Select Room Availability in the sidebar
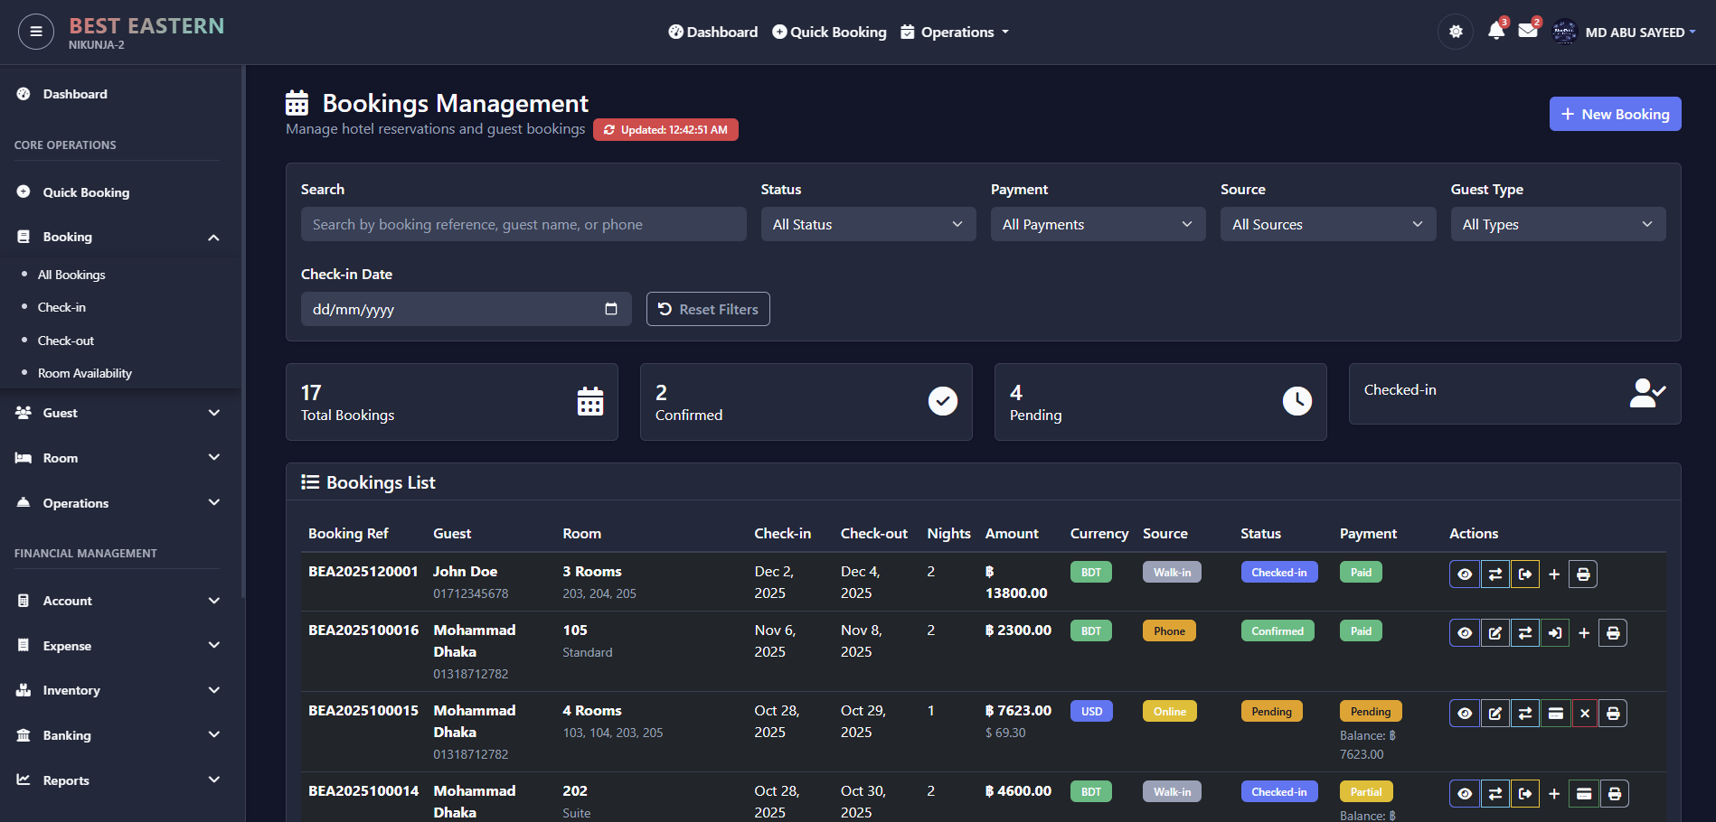The height and width of the screenshot is (822, 1716). [84, 373]
